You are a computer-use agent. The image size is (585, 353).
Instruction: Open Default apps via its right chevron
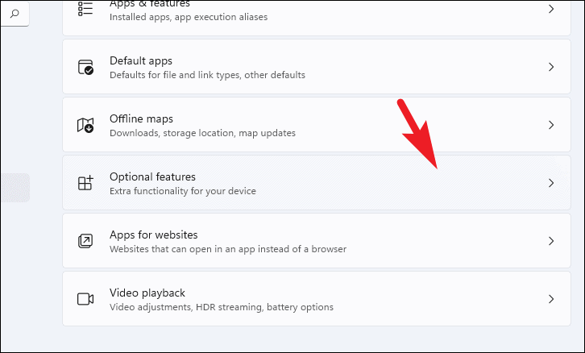coord(551,67)
